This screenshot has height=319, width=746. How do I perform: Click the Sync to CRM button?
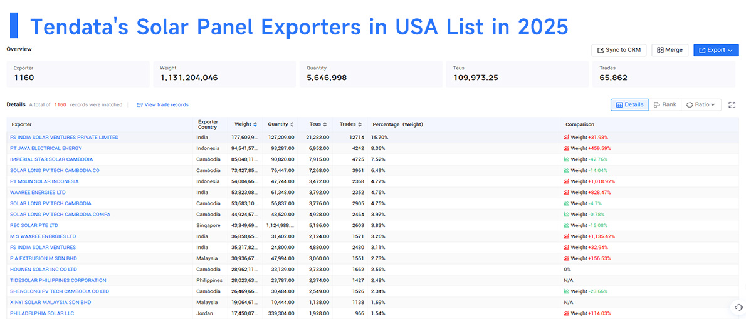(619, 50)
